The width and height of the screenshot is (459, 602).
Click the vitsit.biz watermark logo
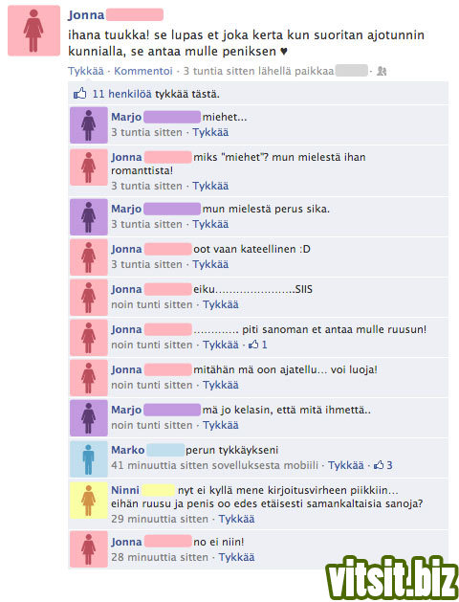391,580
